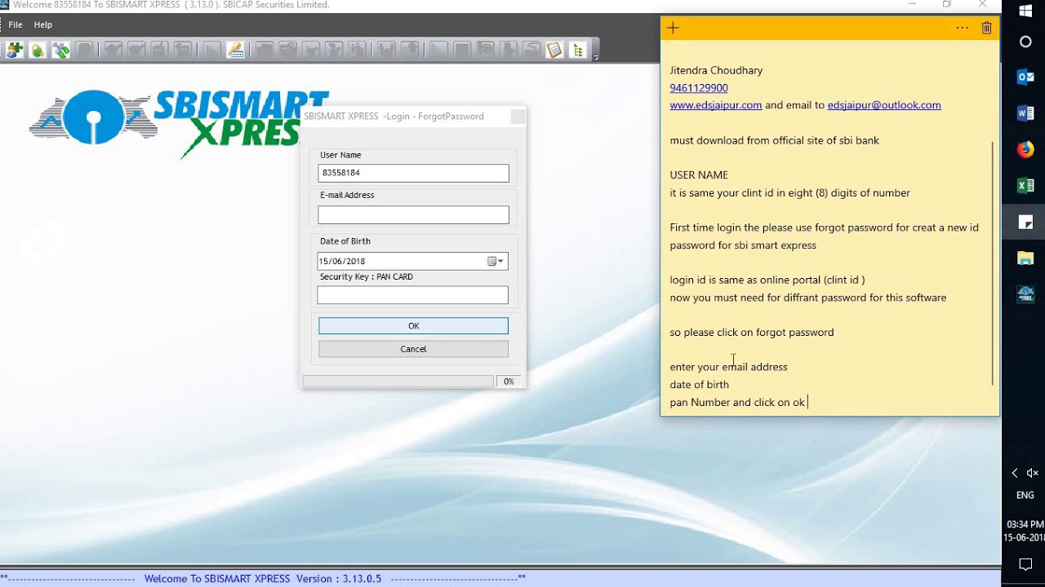Click the change password key icon
Image resolution: width=1045 pixels, height=587 pixels.
point(236,51)
